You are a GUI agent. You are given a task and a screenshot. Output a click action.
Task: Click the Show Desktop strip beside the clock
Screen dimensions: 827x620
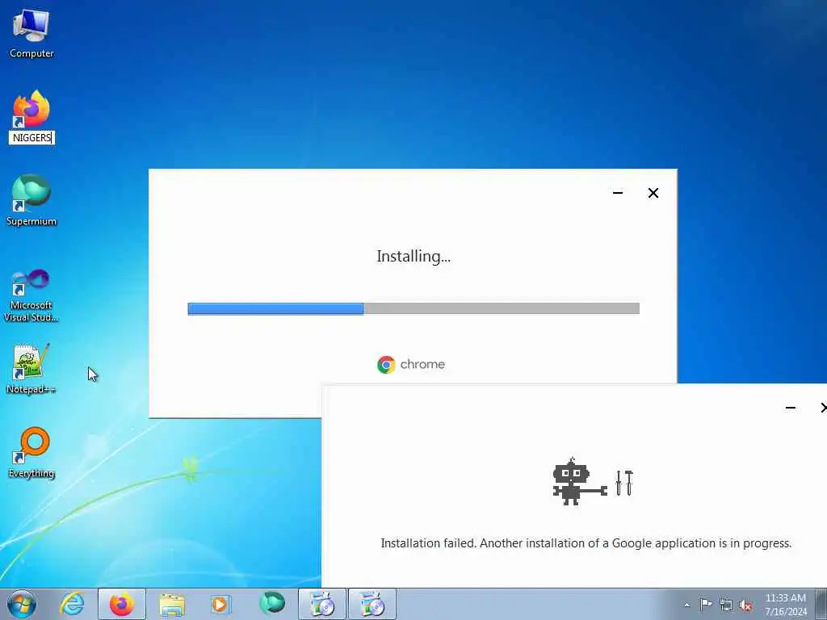click(x=821, y=604)
